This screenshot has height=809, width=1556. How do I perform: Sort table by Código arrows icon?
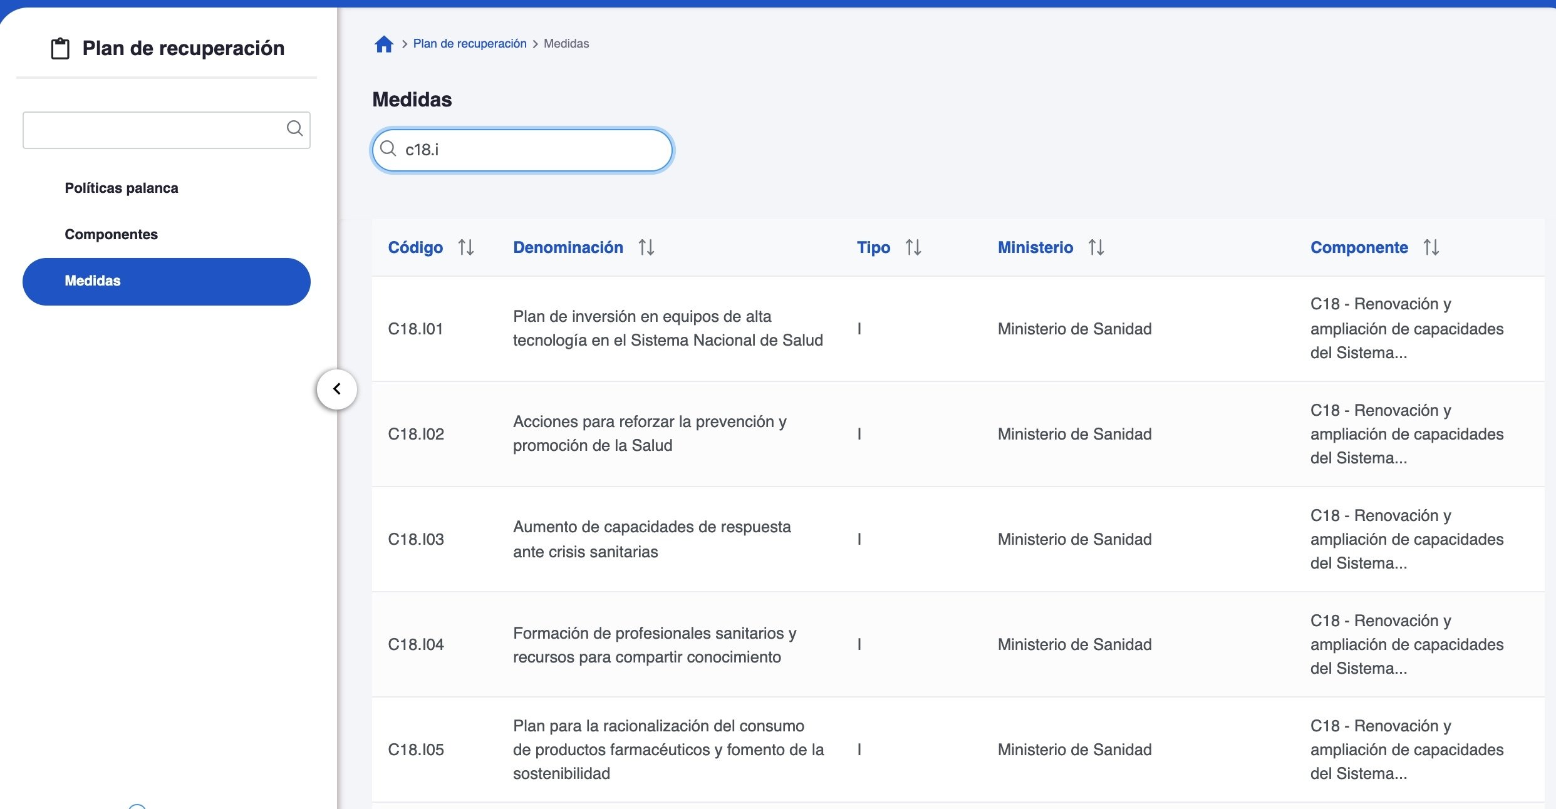point(465,247)
